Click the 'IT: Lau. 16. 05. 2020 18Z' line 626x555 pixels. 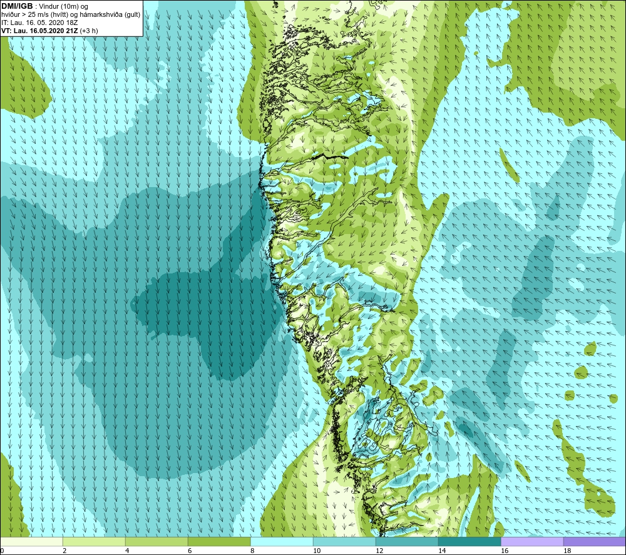pyautogui.click(x=39, y=23)
